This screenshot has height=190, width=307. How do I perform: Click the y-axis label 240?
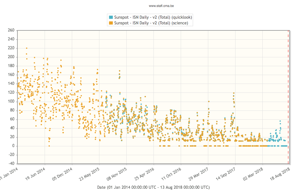pos(11,39)
